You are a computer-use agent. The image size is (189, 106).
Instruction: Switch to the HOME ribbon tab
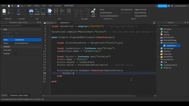click(x=29, y=6)
